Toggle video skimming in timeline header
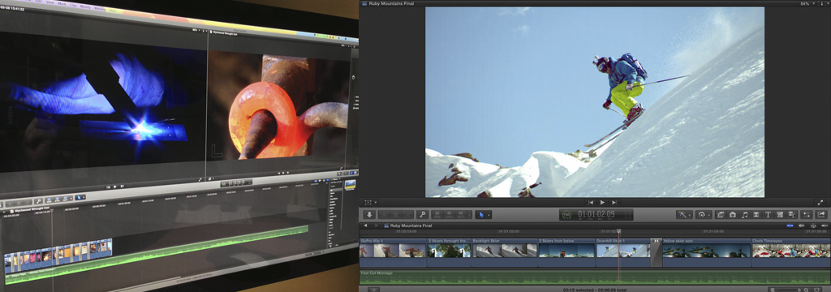831x292 pixels. coord(790,225)
